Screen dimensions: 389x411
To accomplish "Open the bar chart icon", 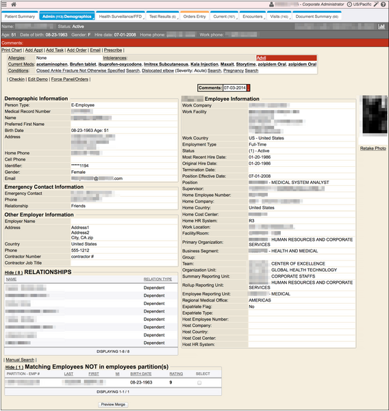I will click(381, 27).
